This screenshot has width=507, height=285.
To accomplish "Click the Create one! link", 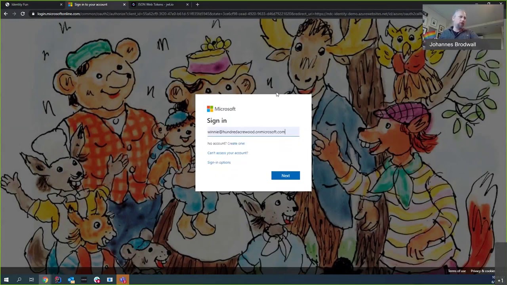I will coord(236,143).
